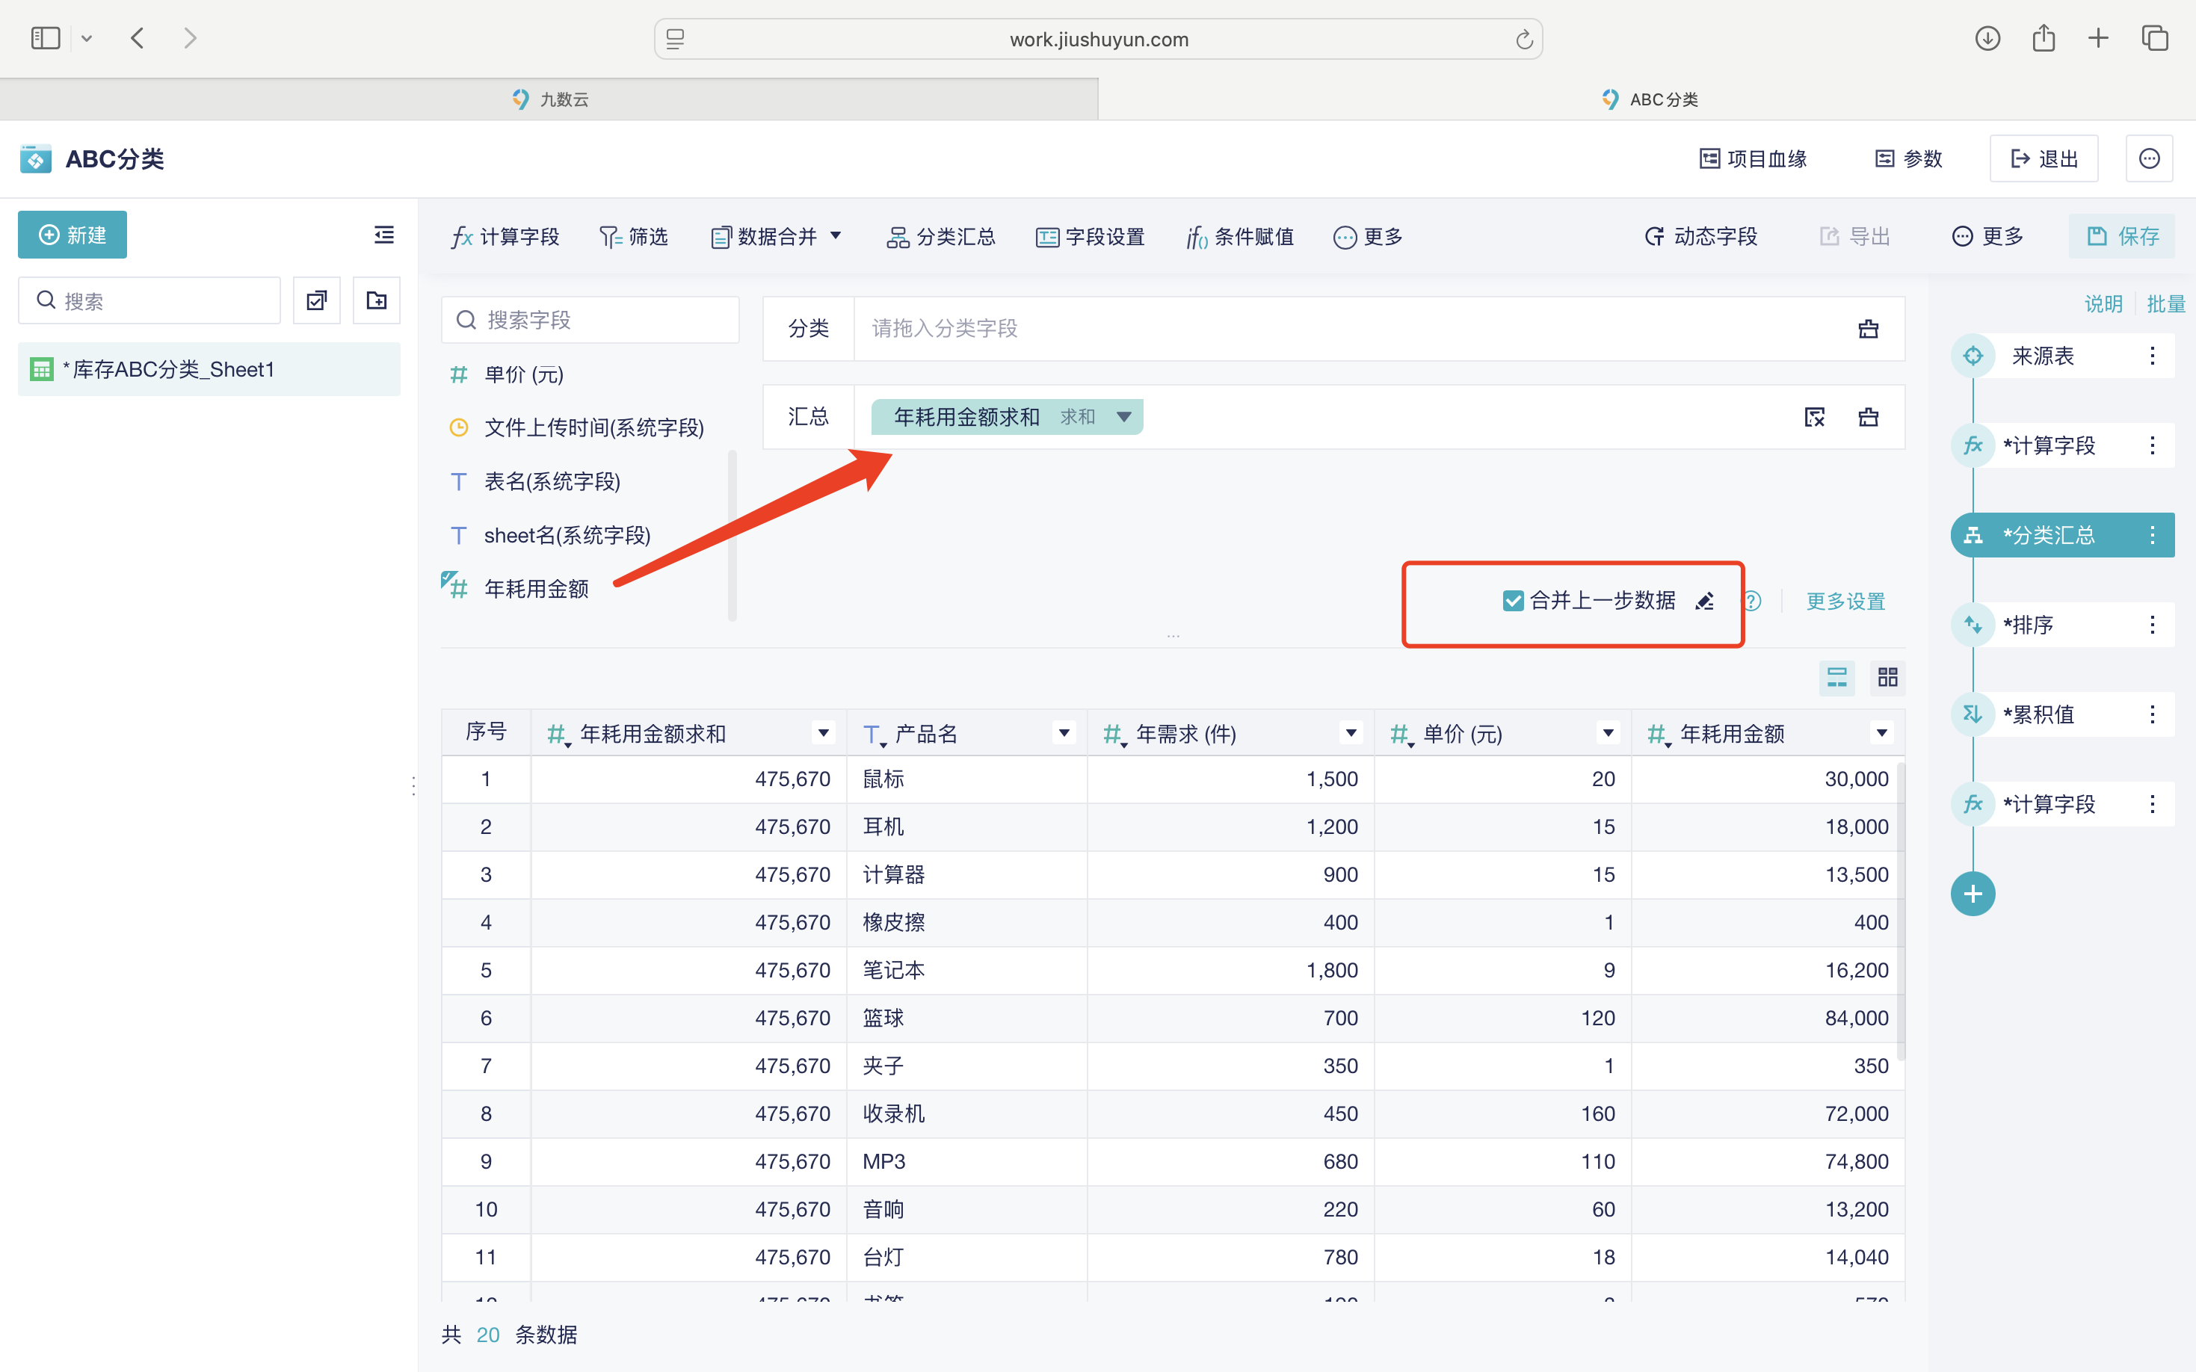Toggle the multi-select checkbox icon near search
2196x1372 pixels.
click(315, 300)
